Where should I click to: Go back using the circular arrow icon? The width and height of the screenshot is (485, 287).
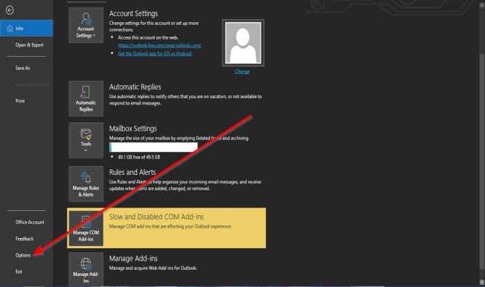pos(10,10)
